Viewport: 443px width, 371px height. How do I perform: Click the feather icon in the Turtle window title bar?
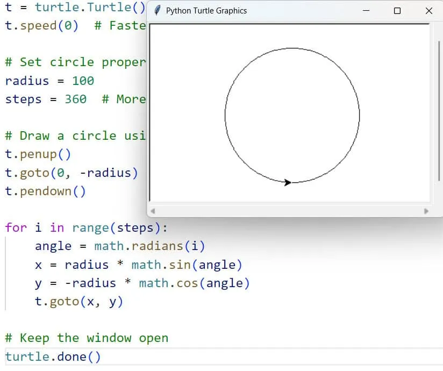point(157,11)
